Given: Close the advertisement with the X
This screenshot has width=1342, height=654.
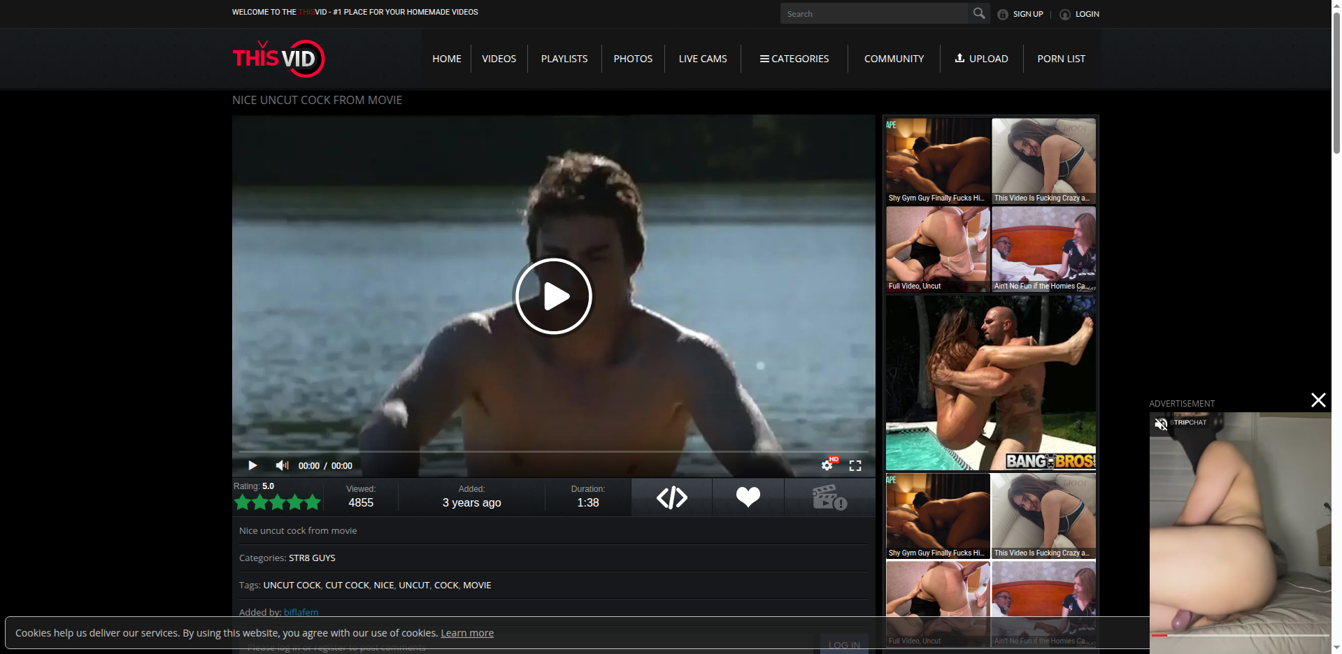Looking at the screenshot, I should [1318, 400].
